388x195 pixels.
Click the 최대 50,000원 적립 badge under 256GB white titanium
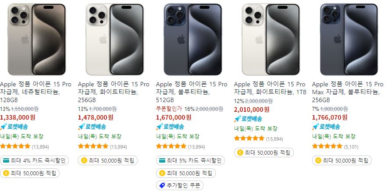click(108, 161)
